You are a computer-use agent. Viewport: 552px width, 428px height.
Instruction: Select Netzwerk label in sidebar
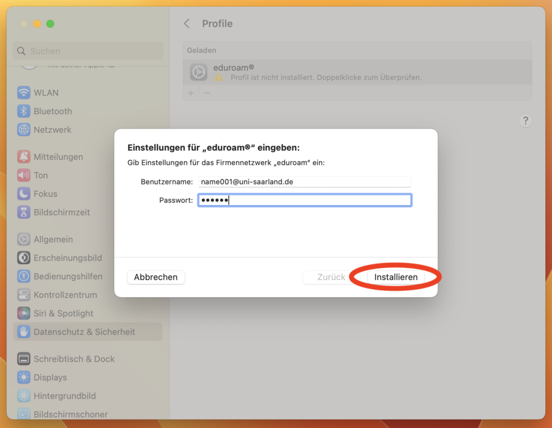(x=53, y=130)
